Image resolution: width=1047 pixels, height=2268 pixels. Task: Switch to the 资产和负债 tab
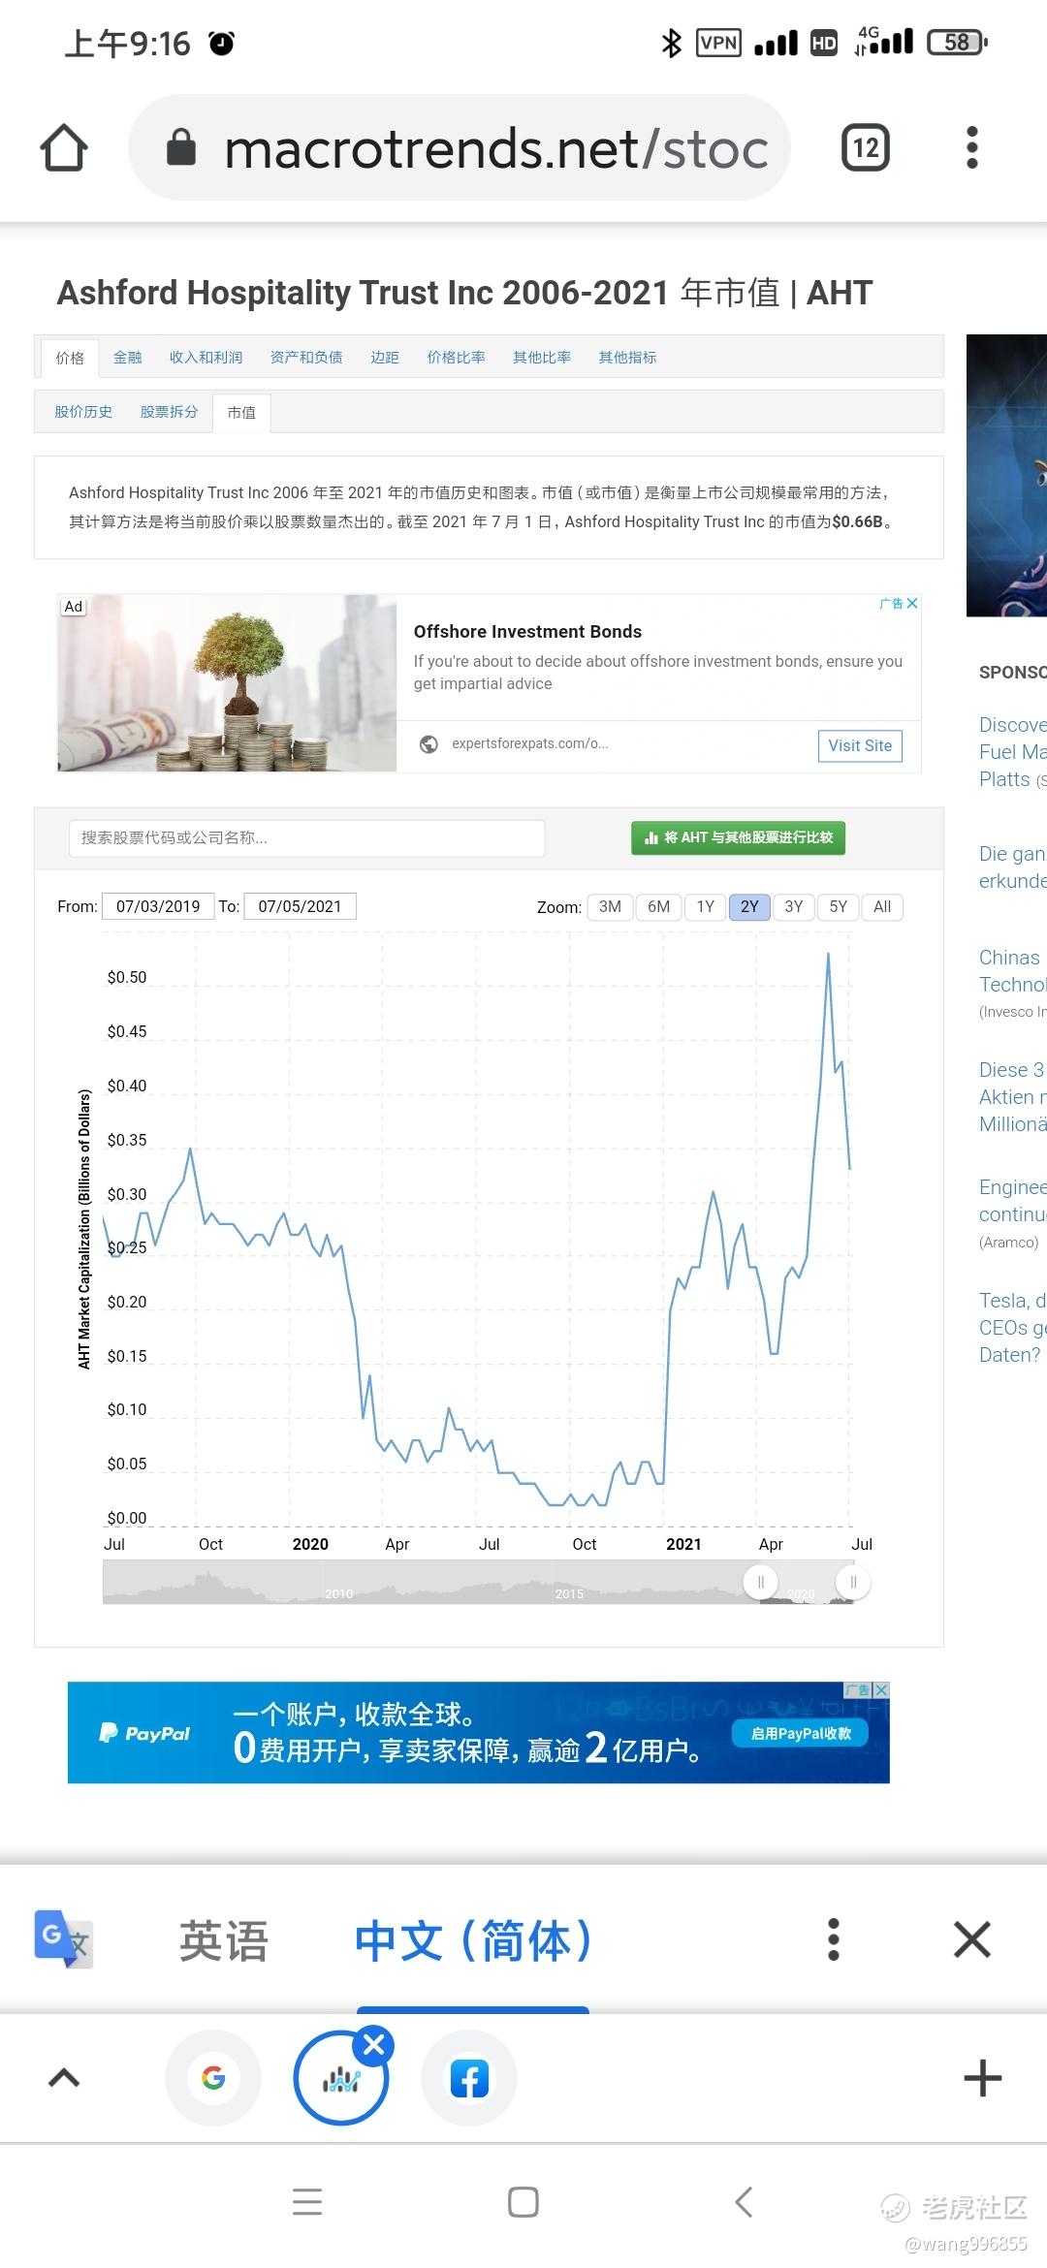[306, 358]
